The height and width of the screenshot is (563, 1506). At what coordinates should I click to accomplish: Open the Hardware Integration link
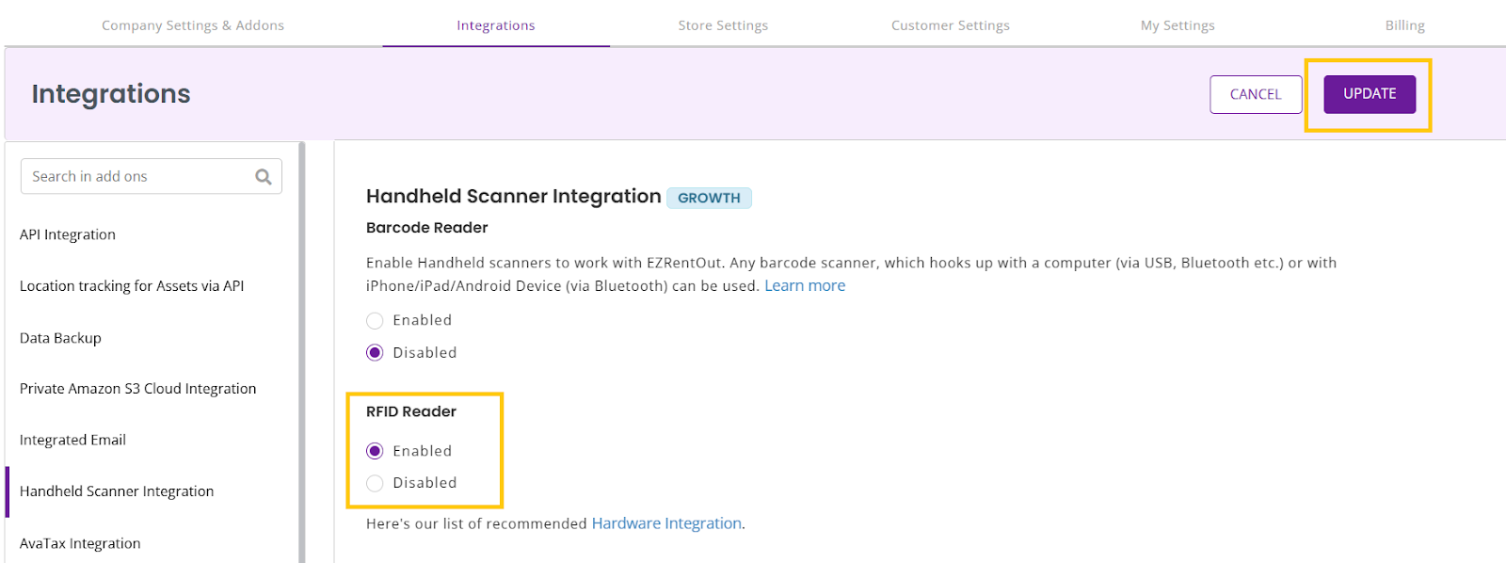[666, 523]
